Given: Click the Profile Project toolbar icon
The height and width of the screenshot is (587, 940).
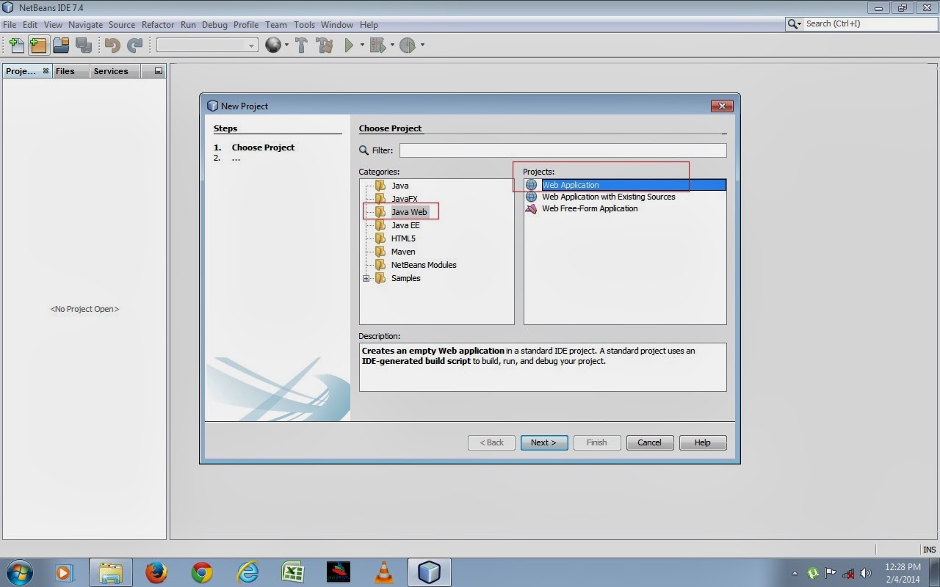Looking at the screenshot, I should click(x=408, y=45).
